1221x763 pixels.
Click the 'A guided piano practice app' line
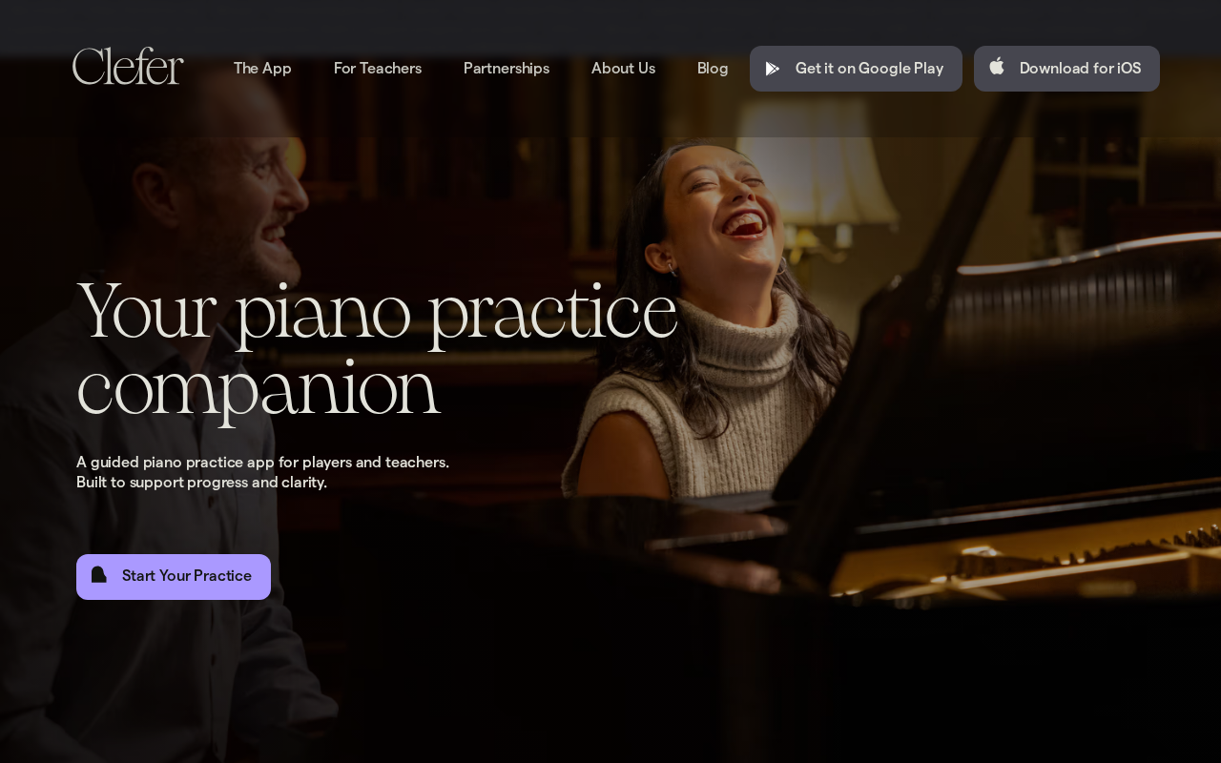(262, 463)
